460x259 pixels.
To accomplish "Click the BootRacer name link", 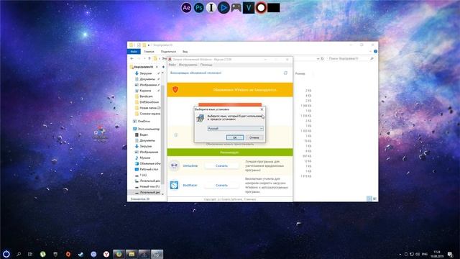I will [190, 186].
